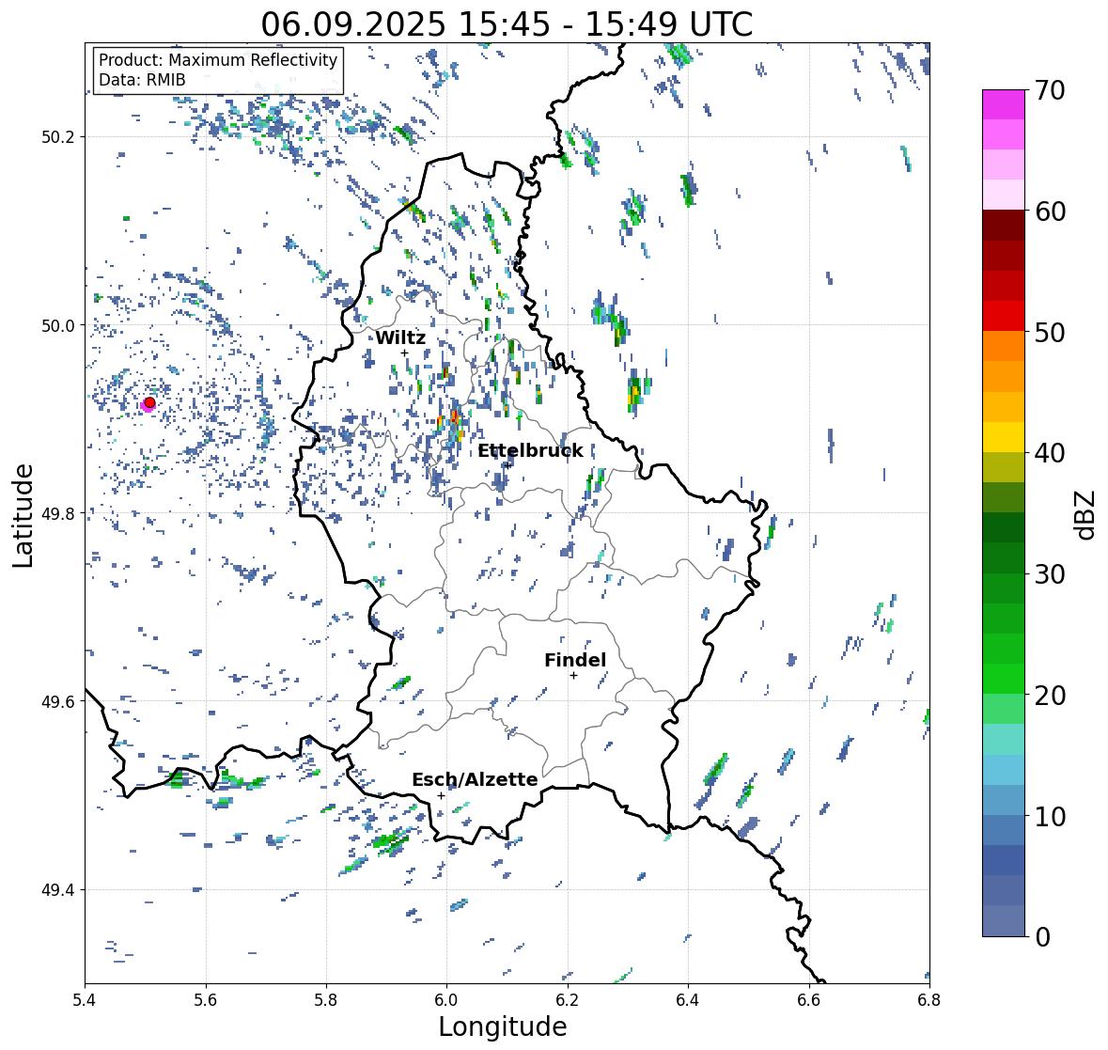Click the 6.8 longitude tick label
The image size is (1108, 1050).
click(x=929, y=1000)
